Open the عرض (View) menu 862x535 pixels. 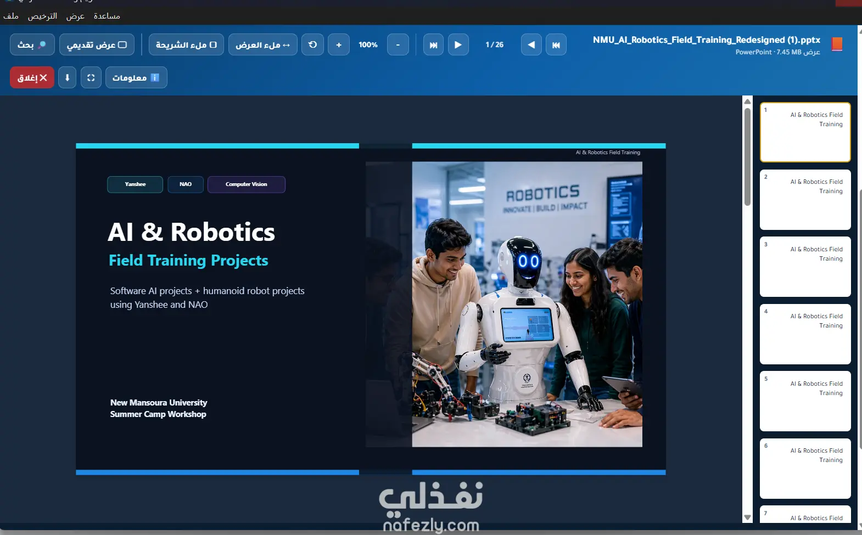point(75,16)
